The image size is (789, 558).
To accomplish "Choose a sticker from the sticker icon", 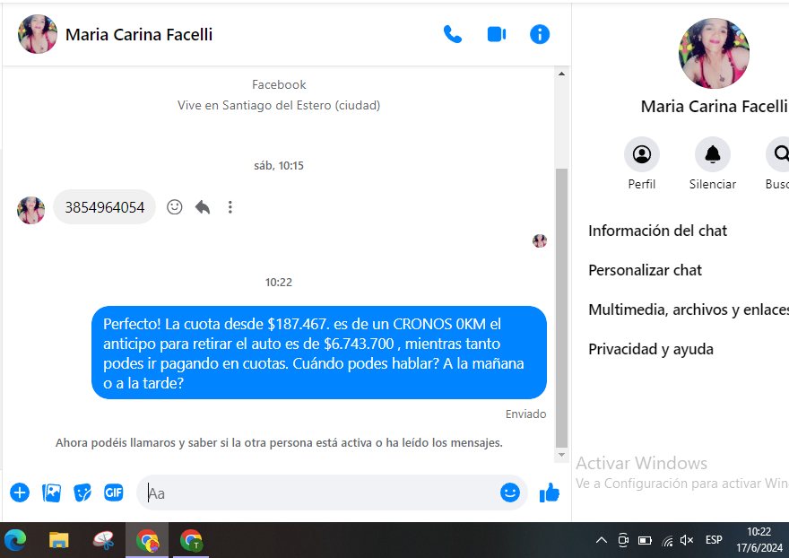I will pyautogui.click(x=82, y=493).
